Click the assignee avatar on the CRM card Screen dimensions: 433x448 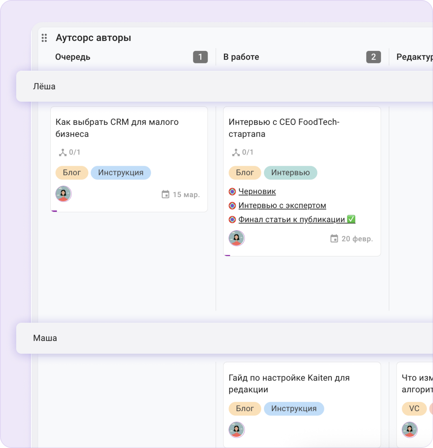[63, 194]
